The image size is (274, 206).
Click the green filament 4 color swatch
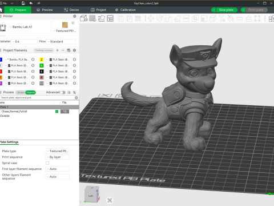(42, 65)
